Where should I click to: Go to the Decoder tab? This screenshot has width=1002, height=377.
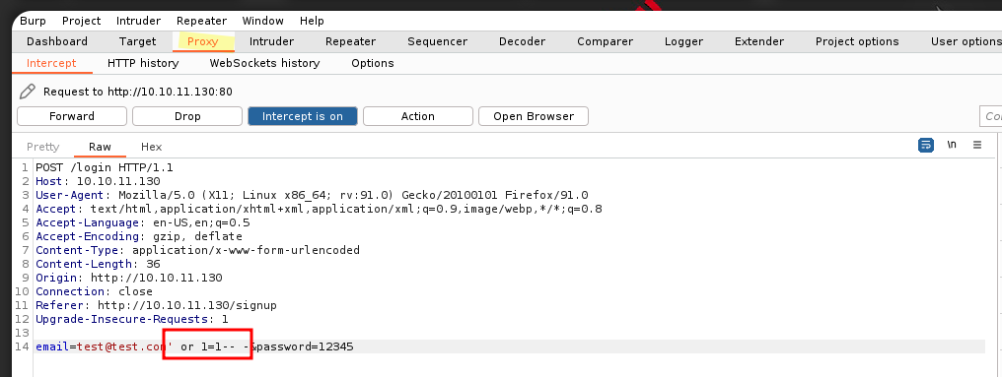point(522,41)
